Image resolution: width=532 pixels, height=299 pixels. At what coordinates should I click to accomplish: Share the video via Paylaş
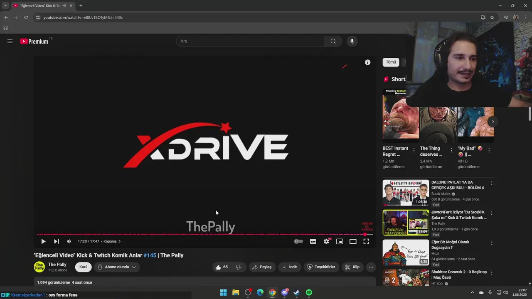(262, 267)
